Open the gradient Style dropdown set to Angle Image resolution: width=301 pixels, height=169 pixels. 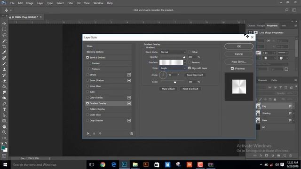click(173, 68)
